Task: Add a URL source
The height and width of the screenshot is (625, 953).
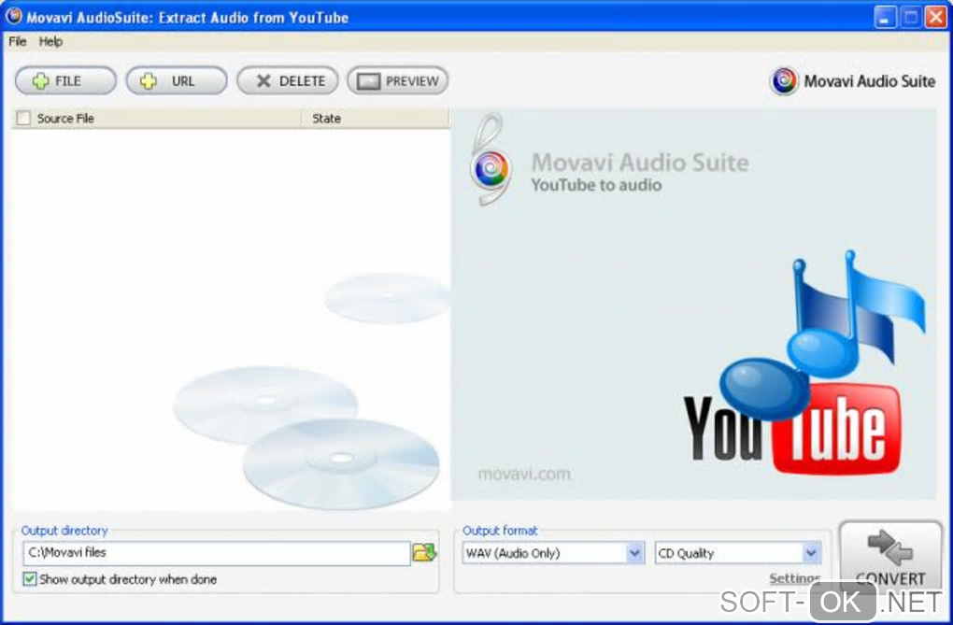Action: pyautogui.click(x=177, y=81)
